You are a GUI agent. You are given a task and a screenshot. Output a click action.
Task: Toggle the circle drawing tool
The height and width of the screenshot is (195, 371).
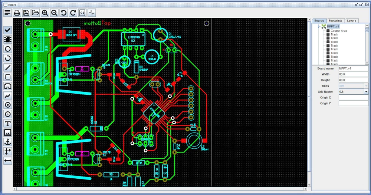(7, 49)
